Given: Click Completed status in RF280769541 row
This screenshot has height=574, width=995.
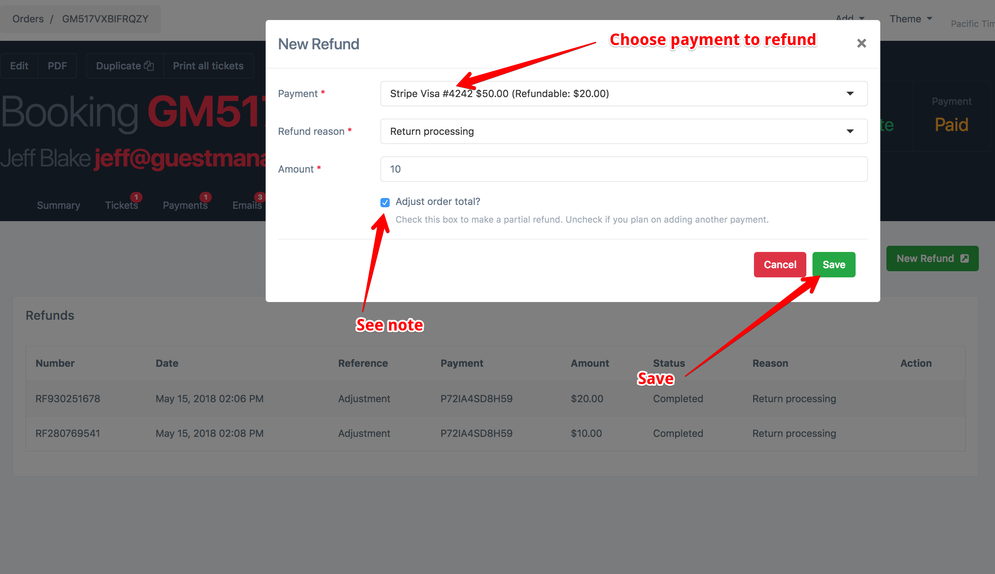Looking at the screenshot, I should click(678, 433).
